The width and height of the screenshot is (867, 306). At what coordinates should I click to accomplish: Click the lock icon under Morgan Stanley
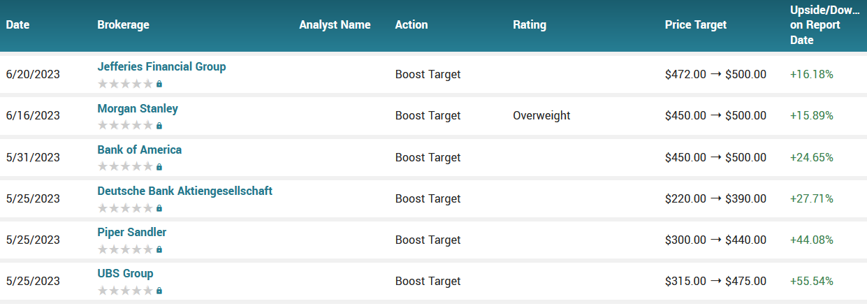pyautogui.click(x=159, y=126)
